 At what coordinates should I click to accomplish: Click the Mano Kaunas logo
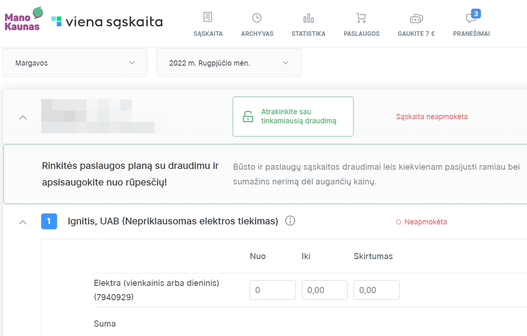(24, 19)
